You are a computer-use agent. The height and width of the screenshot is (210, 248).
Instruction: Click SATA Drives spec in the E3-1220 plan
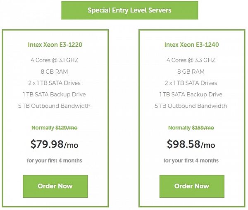tap(55, 83)
